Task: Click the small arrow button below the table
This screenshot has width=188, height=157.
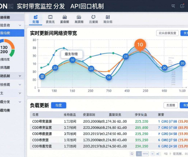Action: pyautogui.click(x=152, y=154)
